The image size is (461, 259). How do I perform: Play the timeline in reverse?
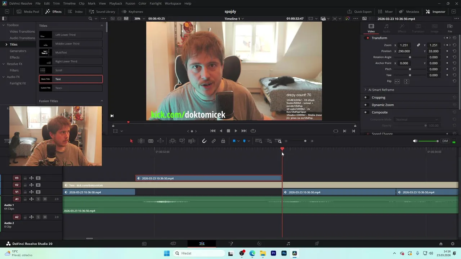click(x=221, y=131)
